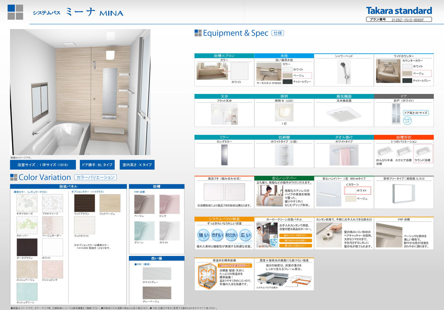The image size is (444, 310).
Task: Open the LED light image
Action: tap(284, 112)
